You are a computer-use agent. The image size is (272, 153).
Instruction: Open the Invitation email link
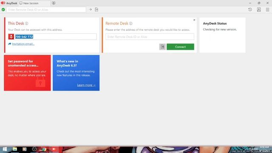pyautogui.click(x=23, y=44)
